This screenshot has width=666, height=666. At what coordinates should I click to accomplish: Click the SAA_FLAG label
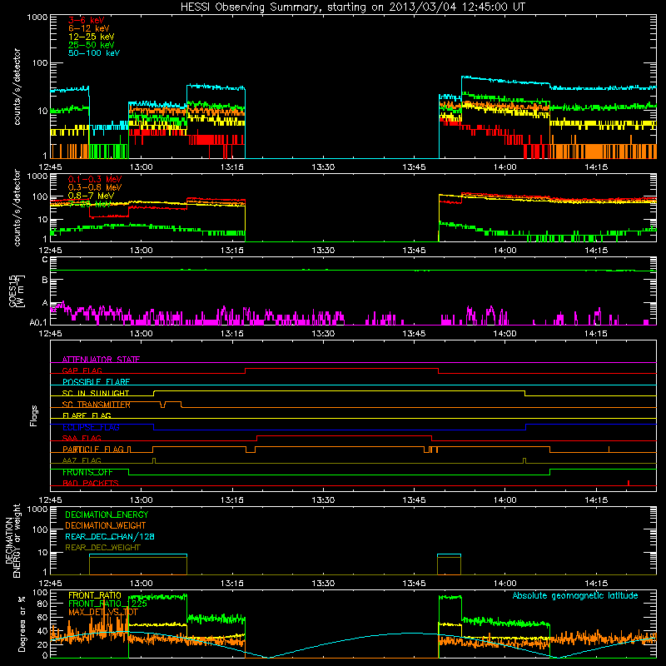(82, 438)
